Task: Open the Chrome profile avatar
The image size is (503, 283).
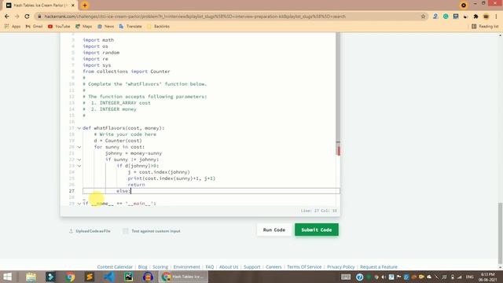Action: tap(486, 17)
